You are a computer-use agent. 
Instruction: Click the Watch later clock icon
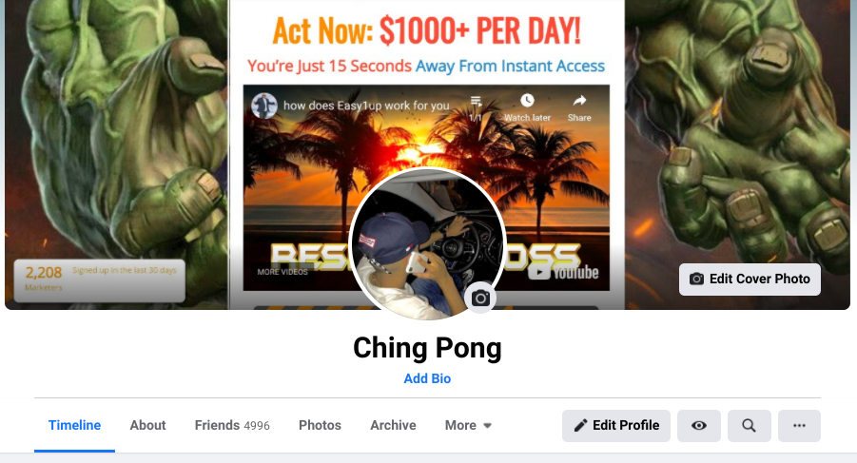[x=527, y=101]
